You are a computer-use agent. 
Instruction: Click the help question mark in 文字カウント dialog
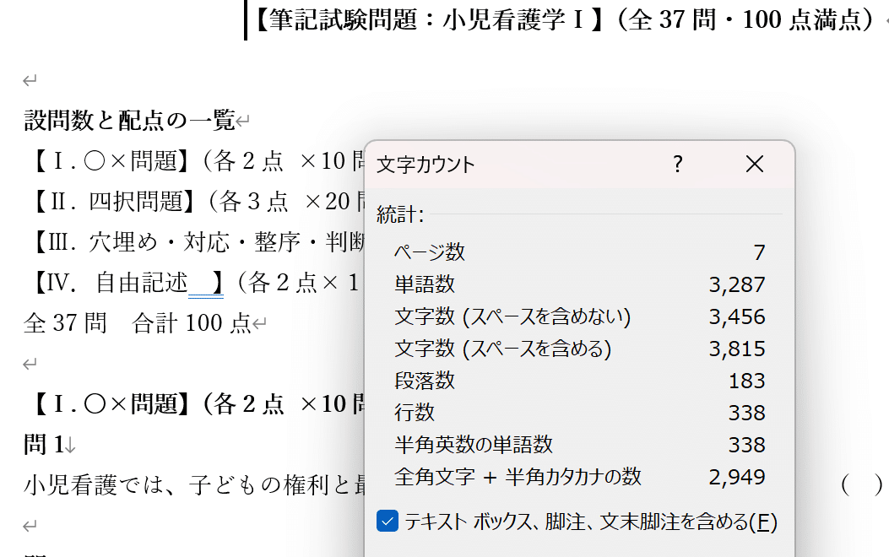click(x=678, y=165)
